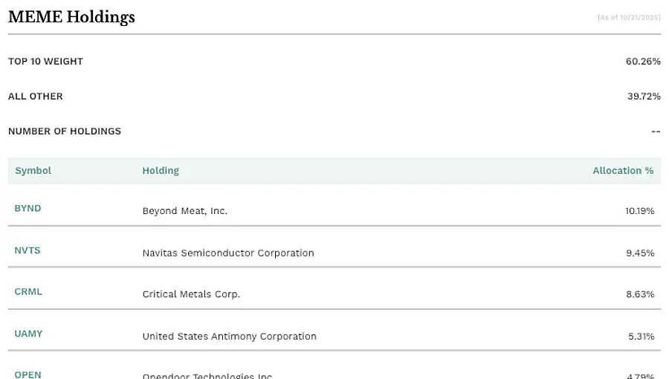Viewport: 669px width, 379px height.
Task: Select Navitas Semiconductor Corporation holding name
Action: (228, 253)
